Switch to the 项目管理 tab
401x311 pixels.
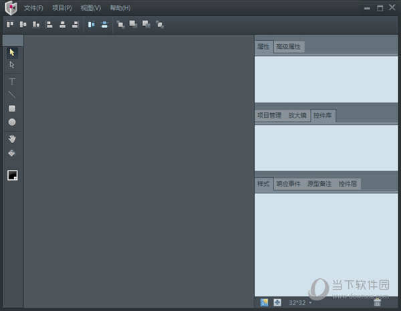(269, 116)
